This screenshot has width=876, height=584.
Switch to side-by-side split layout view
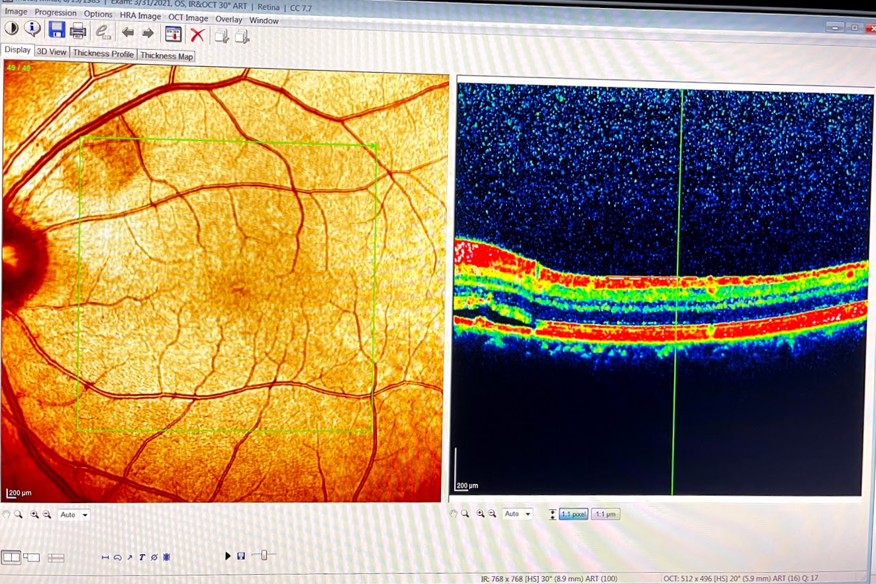[x=11, y=558]
